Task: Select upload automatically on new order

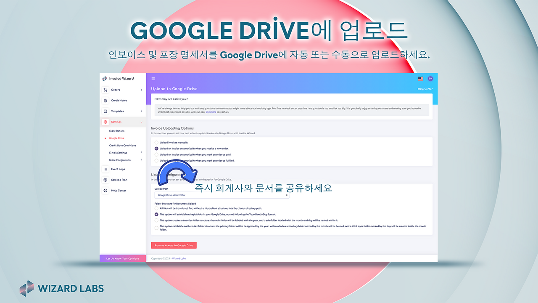Action: [x=156, y=149]
